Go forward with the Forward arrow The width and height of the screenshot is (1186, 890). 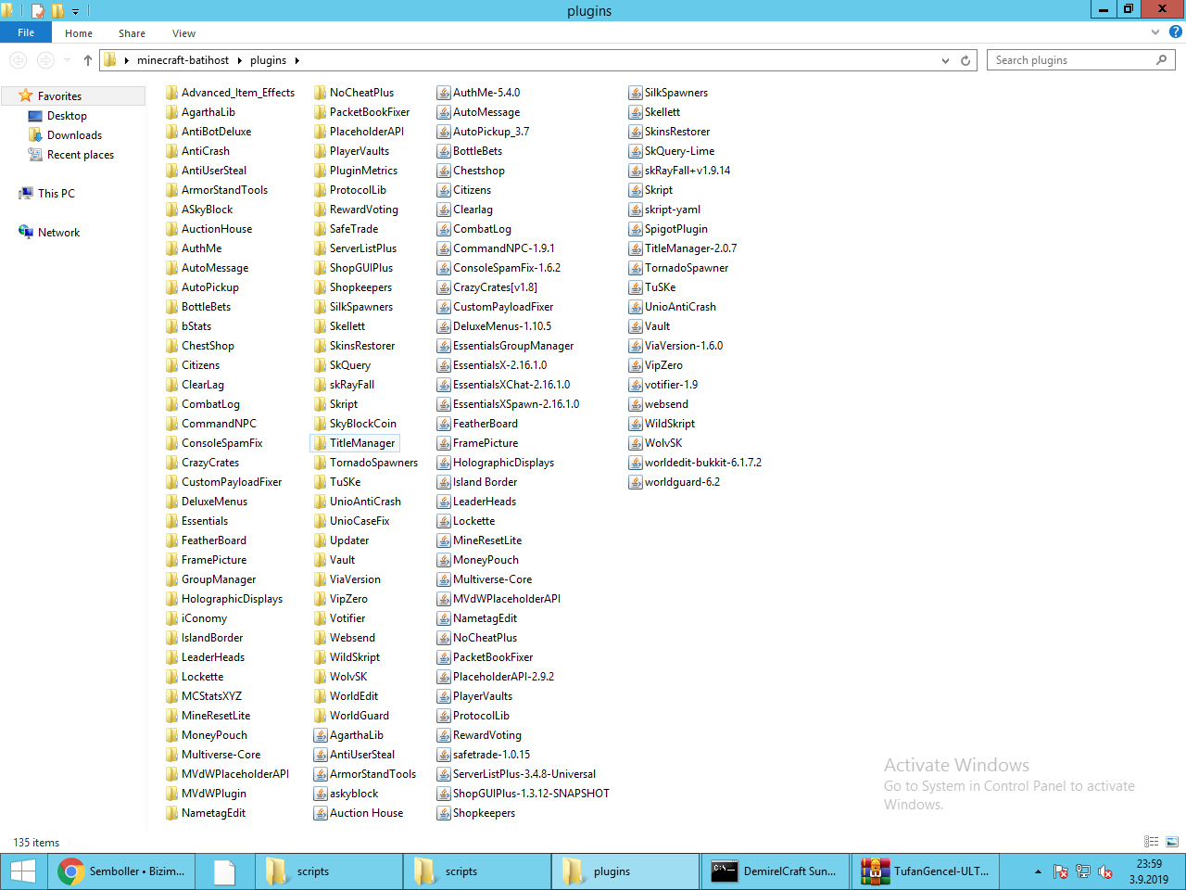[45, 60]
